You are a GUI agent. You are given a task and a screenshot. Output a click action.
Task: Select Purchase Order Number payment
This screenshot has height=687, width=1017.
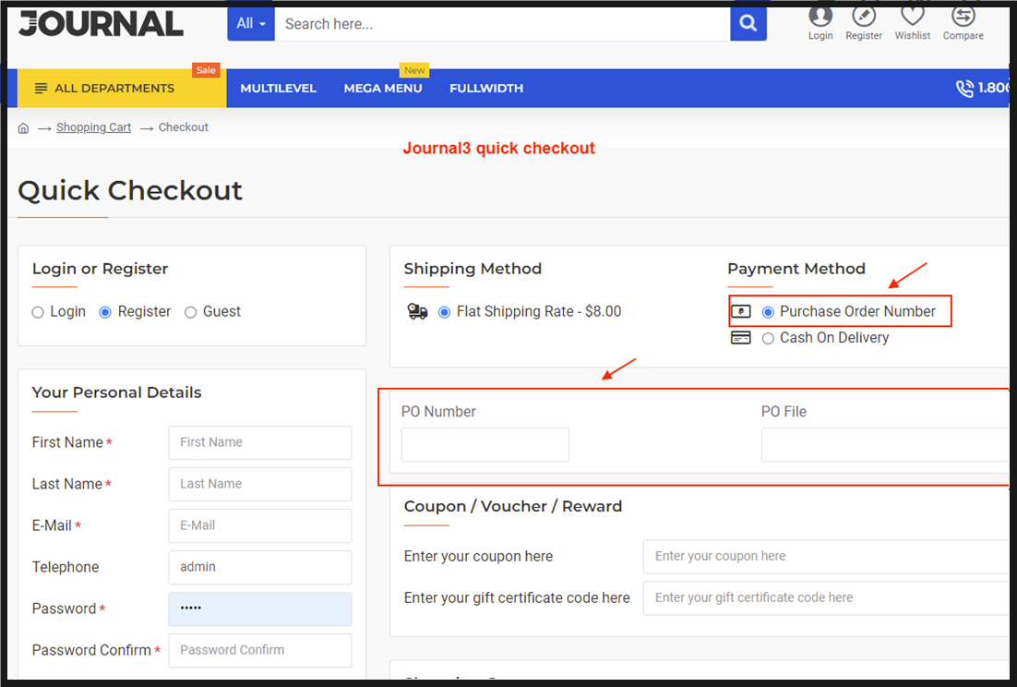coord(768,312)
